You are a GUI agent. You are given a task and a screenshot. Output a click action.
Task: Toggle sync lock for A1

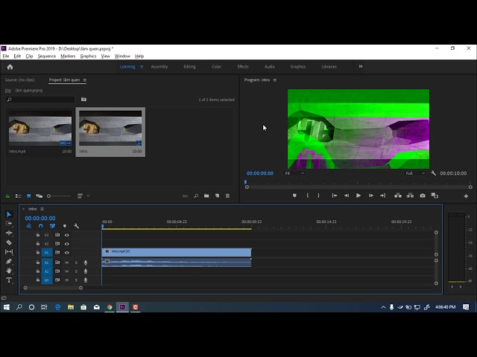57,263
